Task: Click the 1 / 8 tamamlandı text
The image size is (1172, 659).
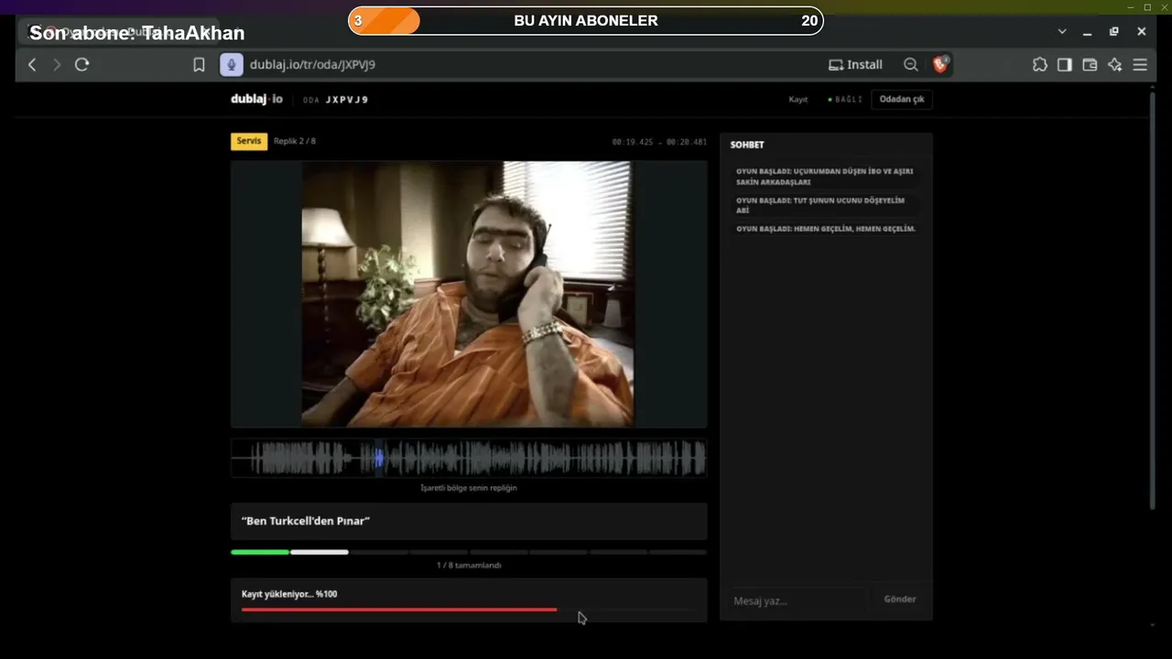Action: coord(469,566)
